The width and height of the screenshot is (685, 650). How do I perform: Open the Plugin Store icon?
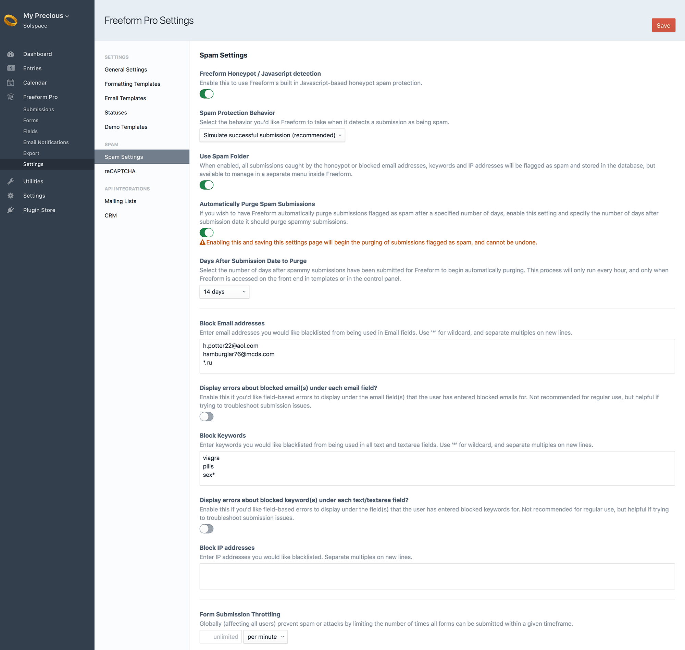click(11, 210)
